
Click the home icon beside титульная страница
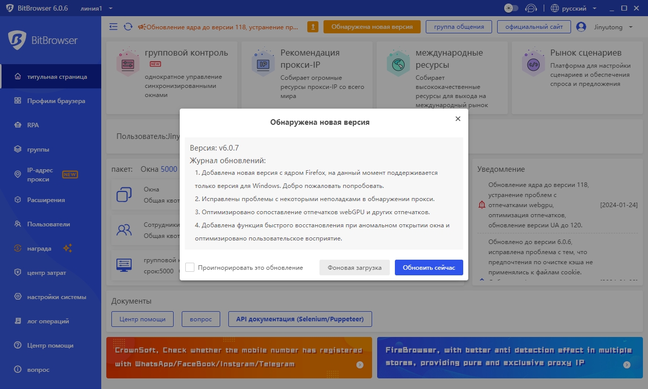click(x=18, y=77)
